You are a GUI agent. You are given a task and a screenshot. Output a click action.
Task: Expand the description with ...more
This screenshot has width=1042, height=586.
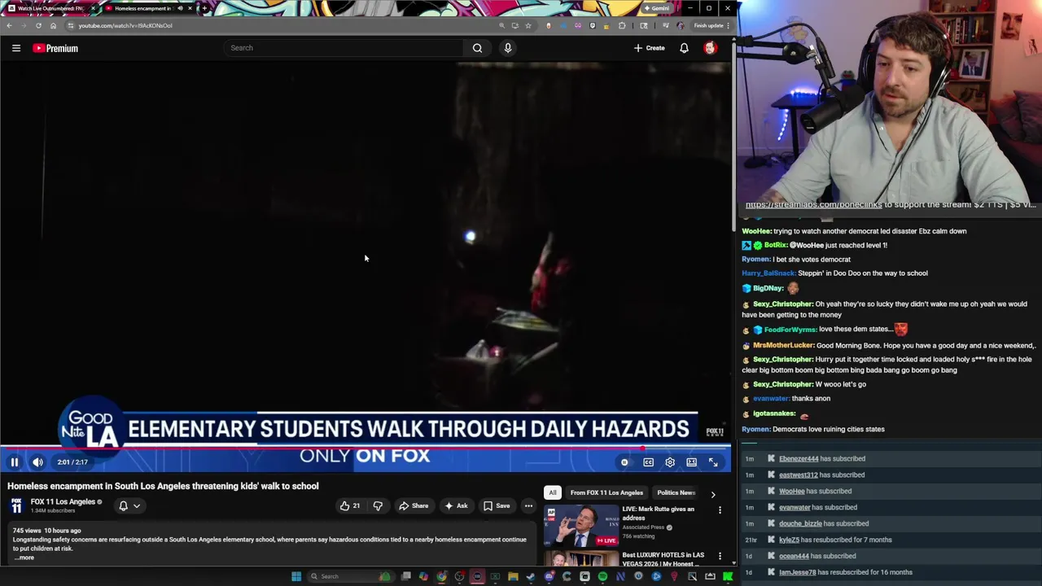coord(24,558)
